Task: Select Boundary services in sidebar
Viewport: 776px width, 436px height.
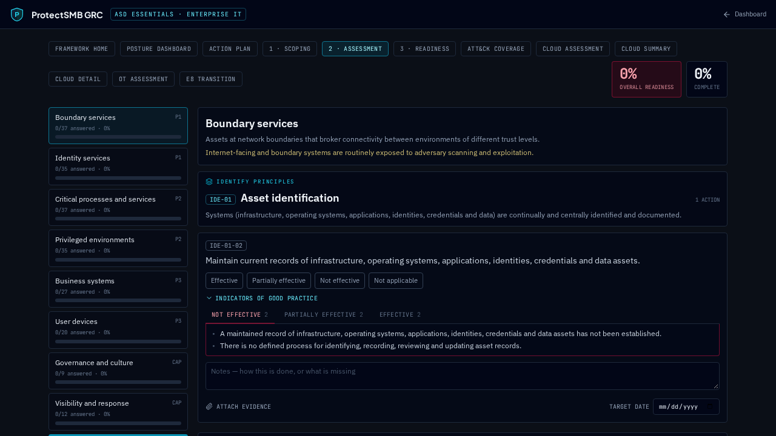Action: click(x=118, y=126)
